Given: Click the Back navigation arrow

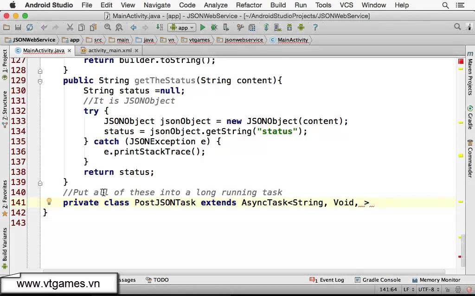Looking at the screenshot, I should click(134, 27).
